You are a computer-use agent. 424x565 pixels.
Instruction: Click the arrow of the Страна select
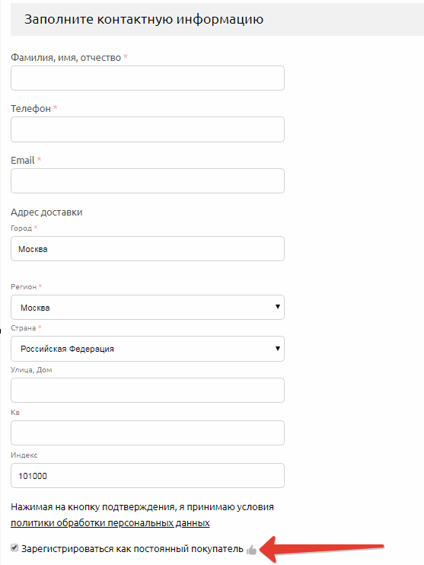[x=278, y=349]
